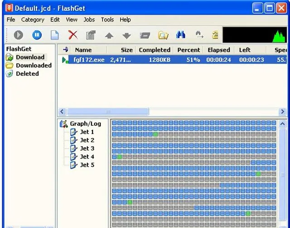Screen dimensions: 290x228
Task: Select Jet 1 in the log tree
Action: (87, 132)
